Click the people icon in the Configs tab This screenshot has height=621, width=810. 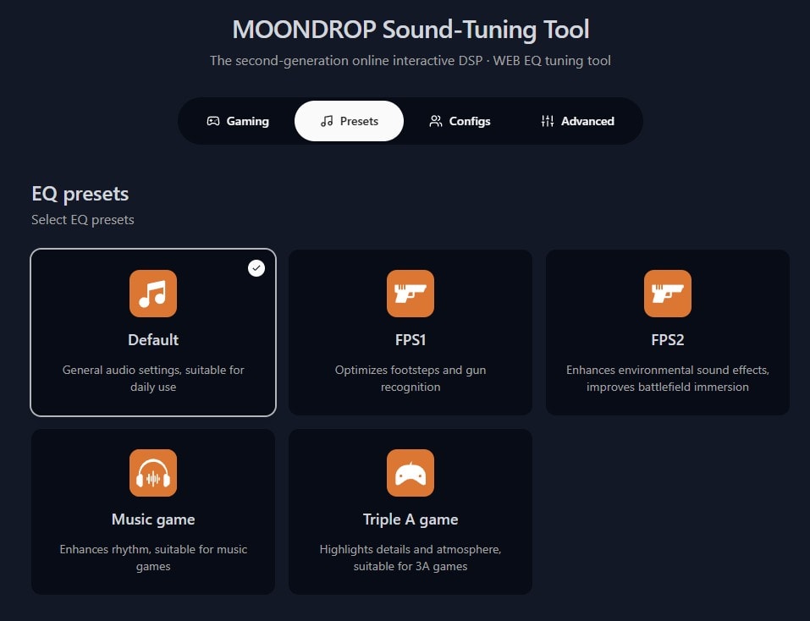coord(436,121)
